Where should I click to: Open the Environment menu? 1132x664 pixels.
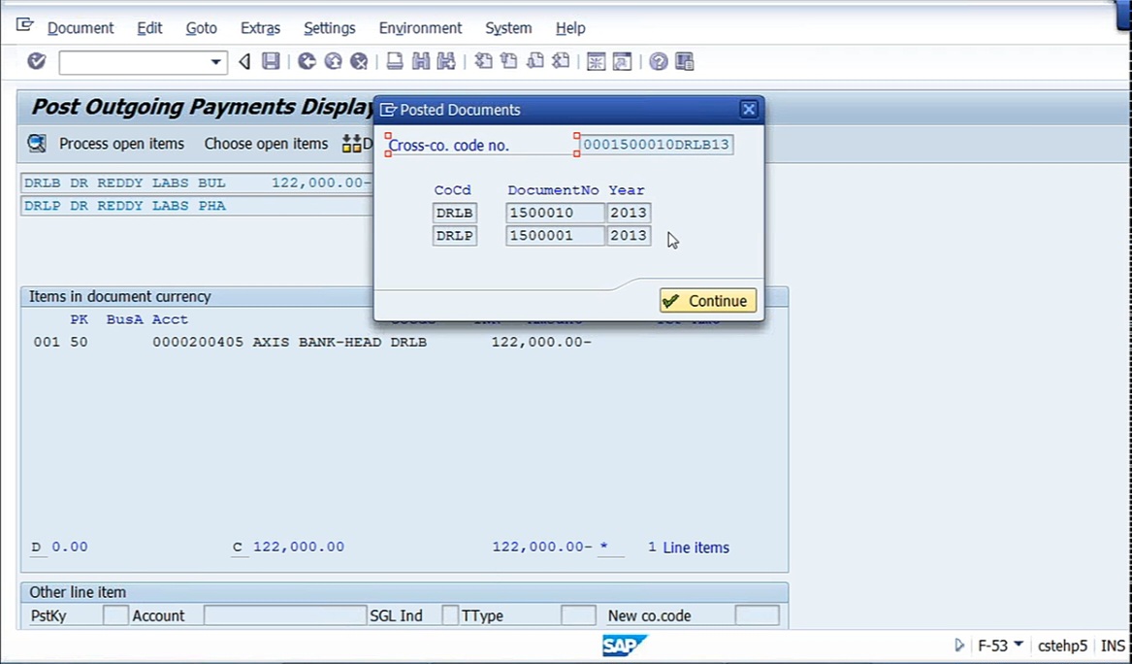[x=420, y=28]
